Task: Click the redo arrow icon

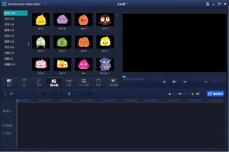Action: pos(32,94)
